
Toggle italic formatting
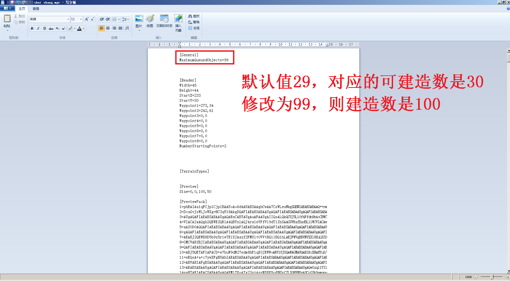point(38,28)
